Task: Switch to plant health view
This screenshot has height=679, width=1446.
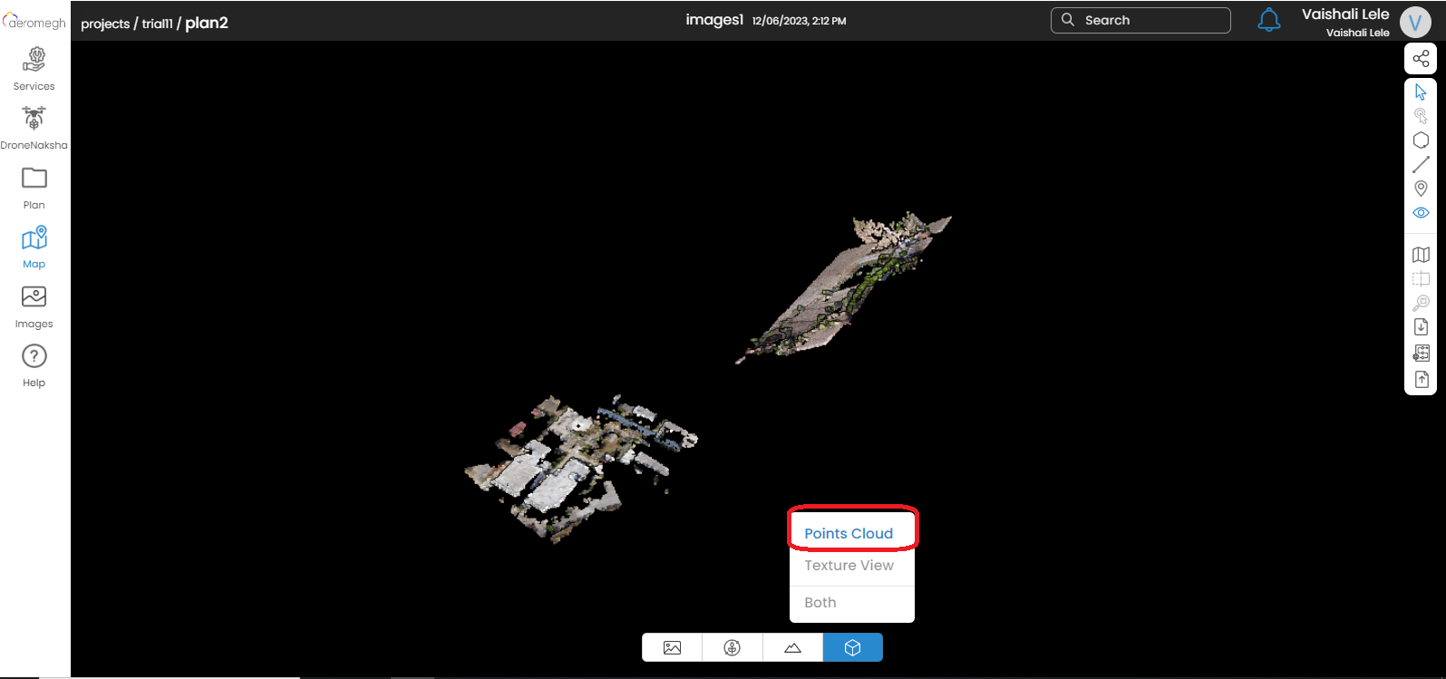Action: 733,647
